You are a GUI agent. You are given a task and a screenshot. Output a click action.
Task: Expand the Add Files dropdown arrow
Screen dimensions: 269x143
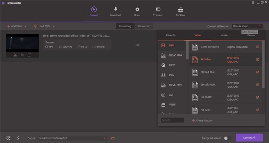point(25,26)
